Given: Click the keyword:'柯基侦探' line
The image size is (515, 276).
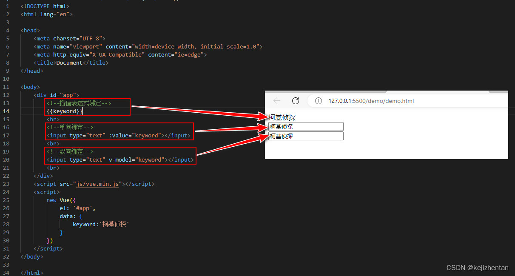Looking at the screenshot, I should click(x=101, y=224).
